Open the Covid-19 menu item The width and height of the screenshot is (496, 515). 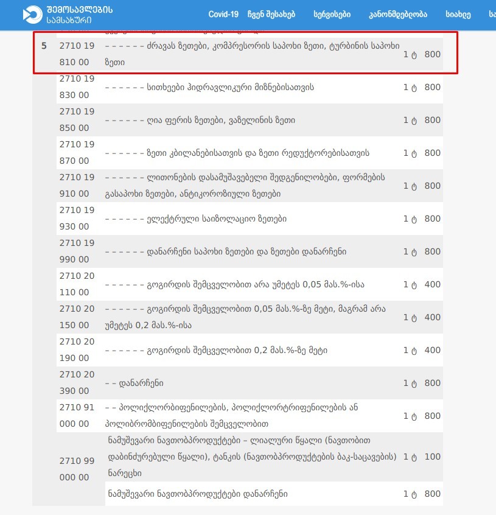coord(223,15)
